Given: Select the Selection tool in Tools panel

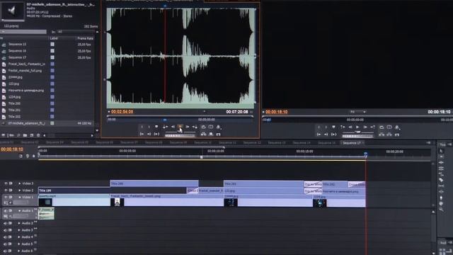Looking at the screenshot, I should pos(441,151).
